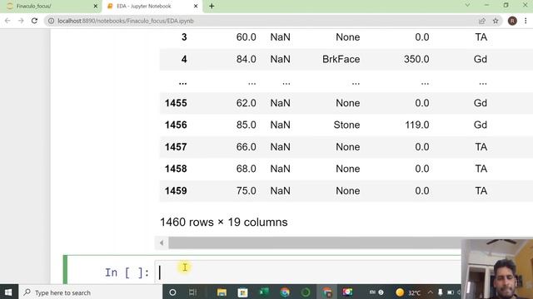Click the 75.0 value in row 1459
The width and height of the screenshot is (533, 299).
247,191
